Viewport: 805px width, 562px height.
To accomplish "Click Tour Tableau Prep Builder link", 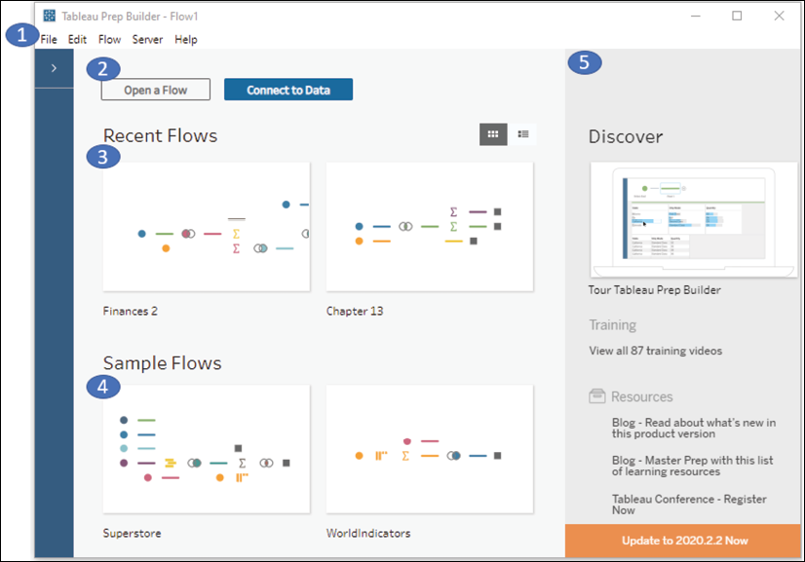I will click(655, 290).
